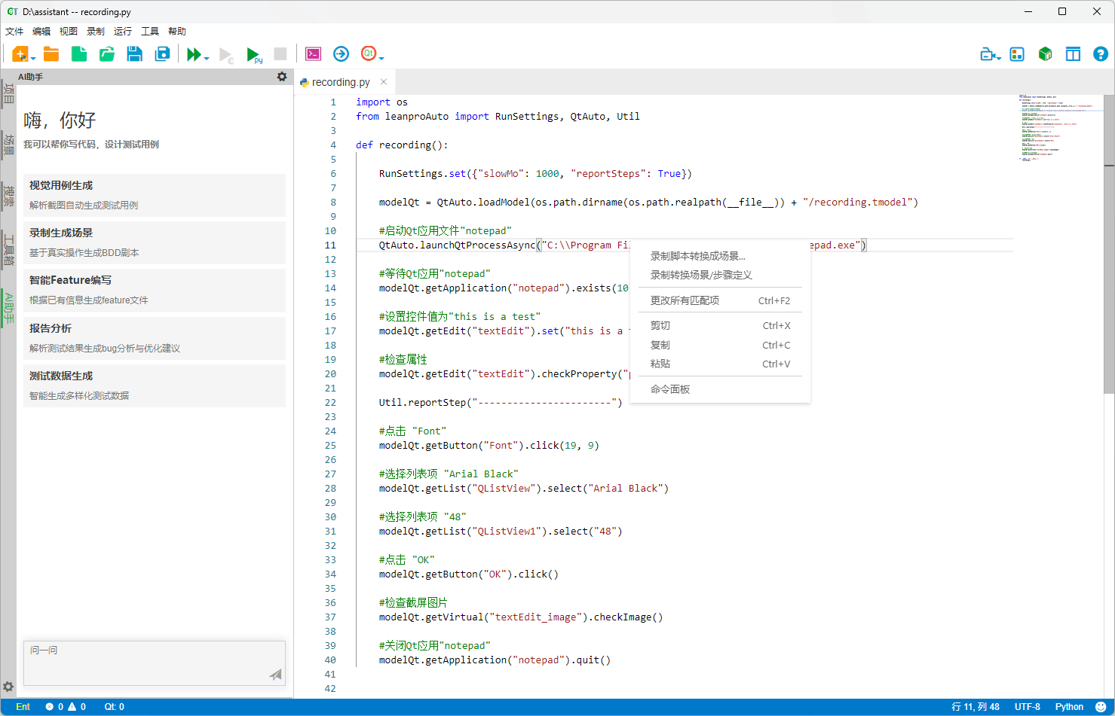
Task: Open the 编辑 menu
Action: point(41,31)
